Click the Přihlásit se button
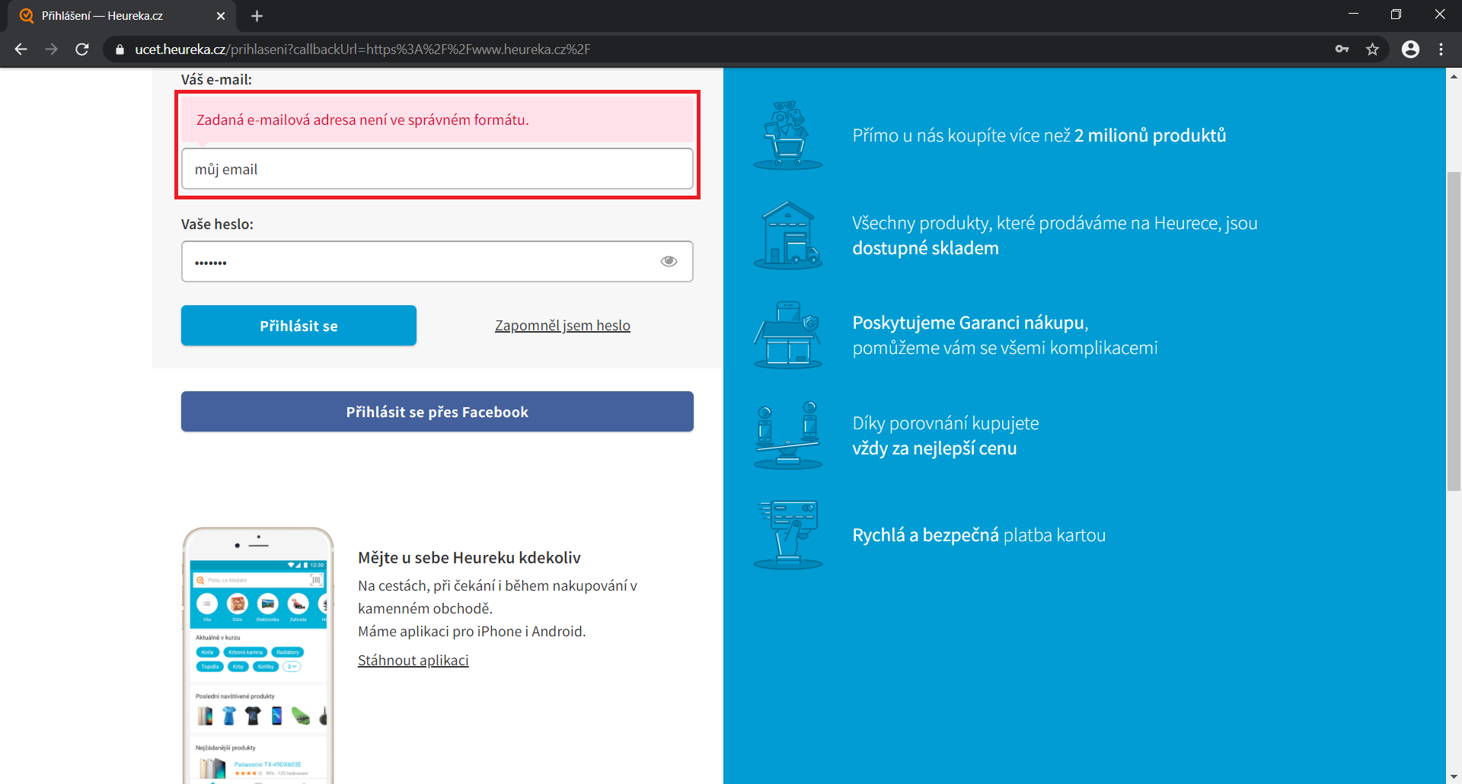The width and height of the screenshot is (1462, 784). pos(298,326)
